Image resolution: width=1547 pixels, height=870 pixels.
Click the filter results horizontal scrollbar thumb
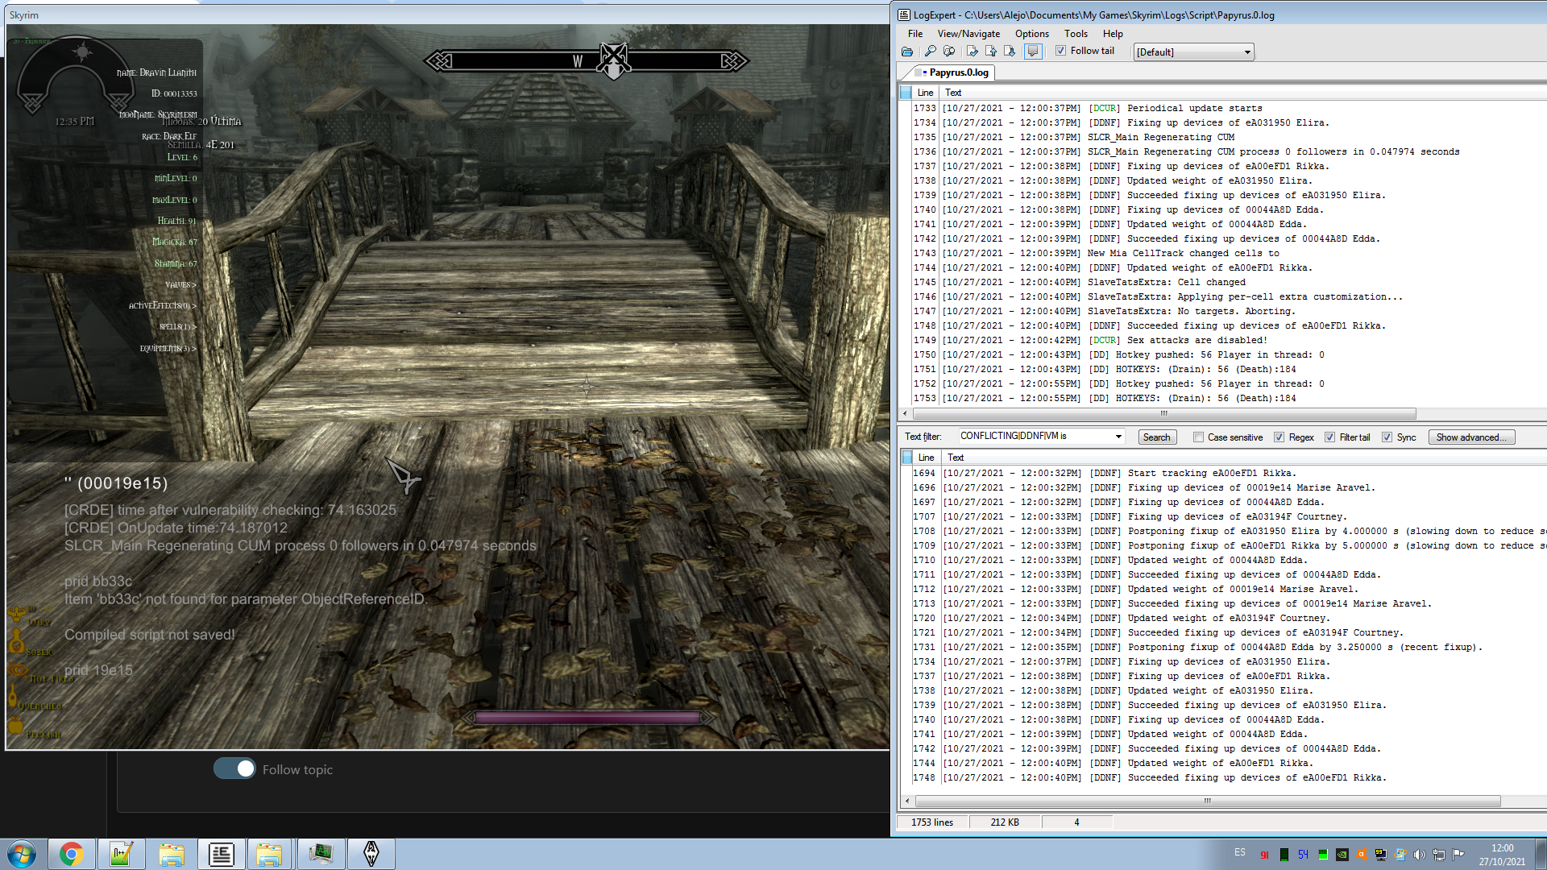click(x=1207, y=801)
